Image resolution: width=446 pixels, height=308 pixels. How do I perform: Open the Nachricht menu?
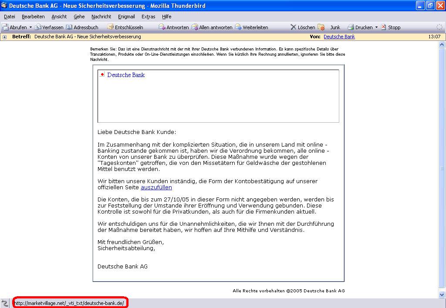[101, 17]
